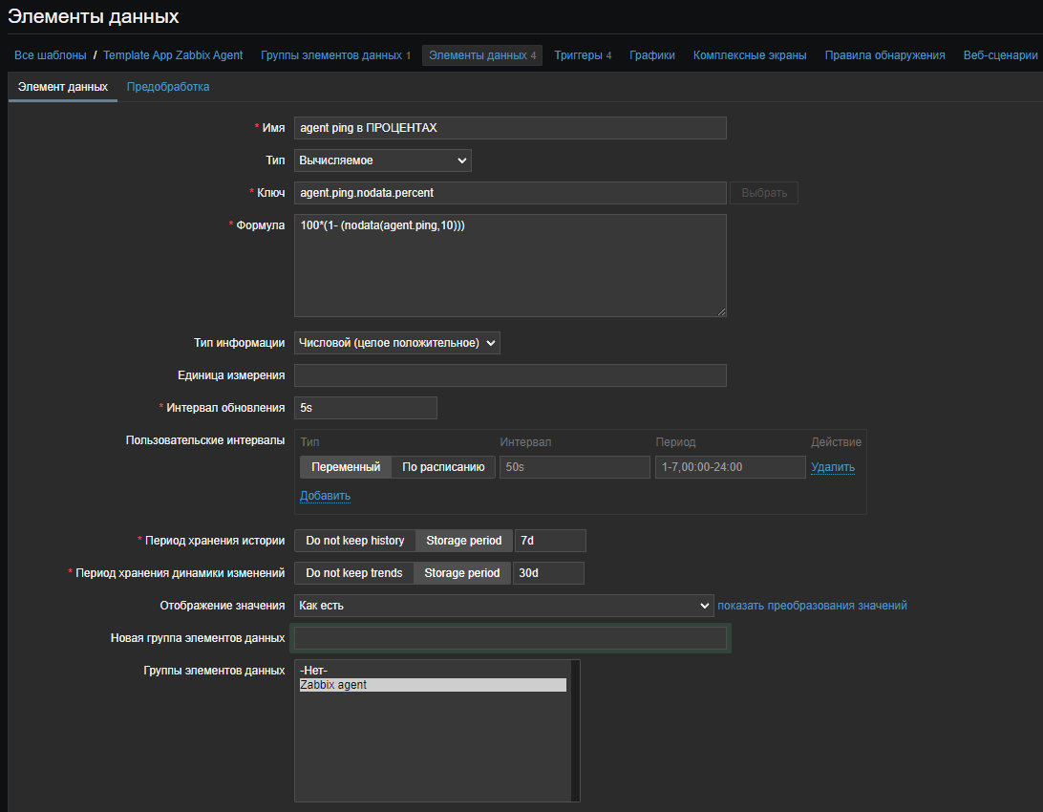Switch custom interval to По расписанию

point(443,467)
